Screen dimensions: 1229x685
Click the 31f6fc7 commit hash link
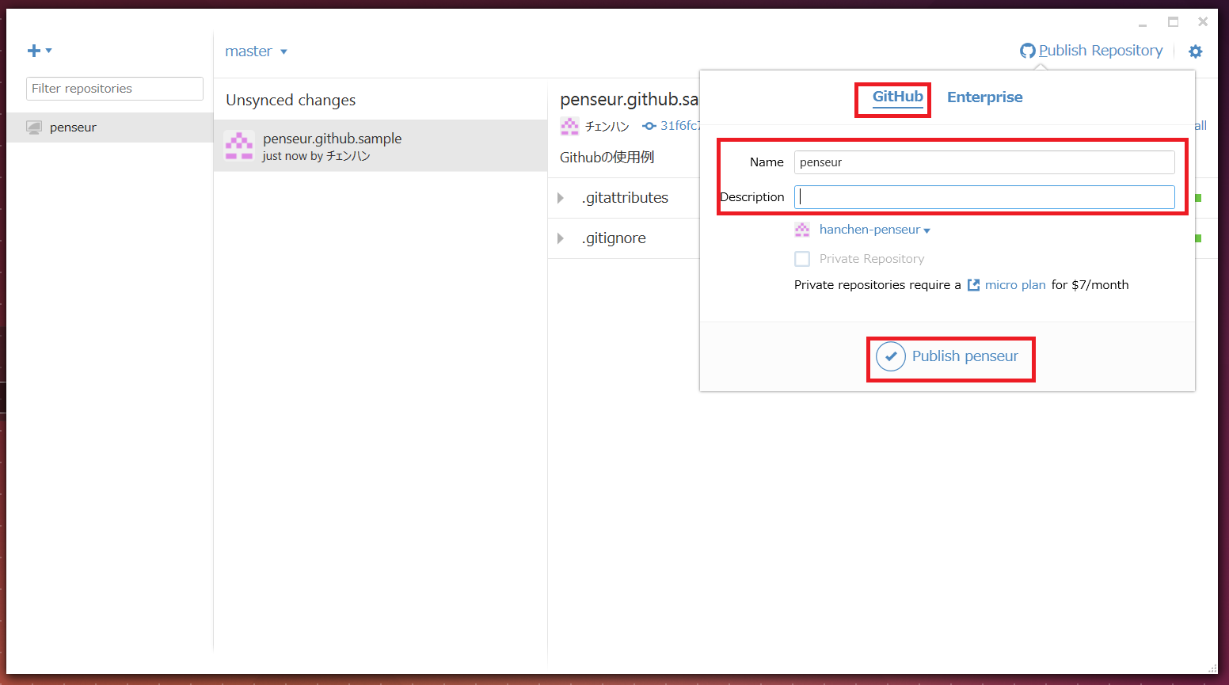680,126
